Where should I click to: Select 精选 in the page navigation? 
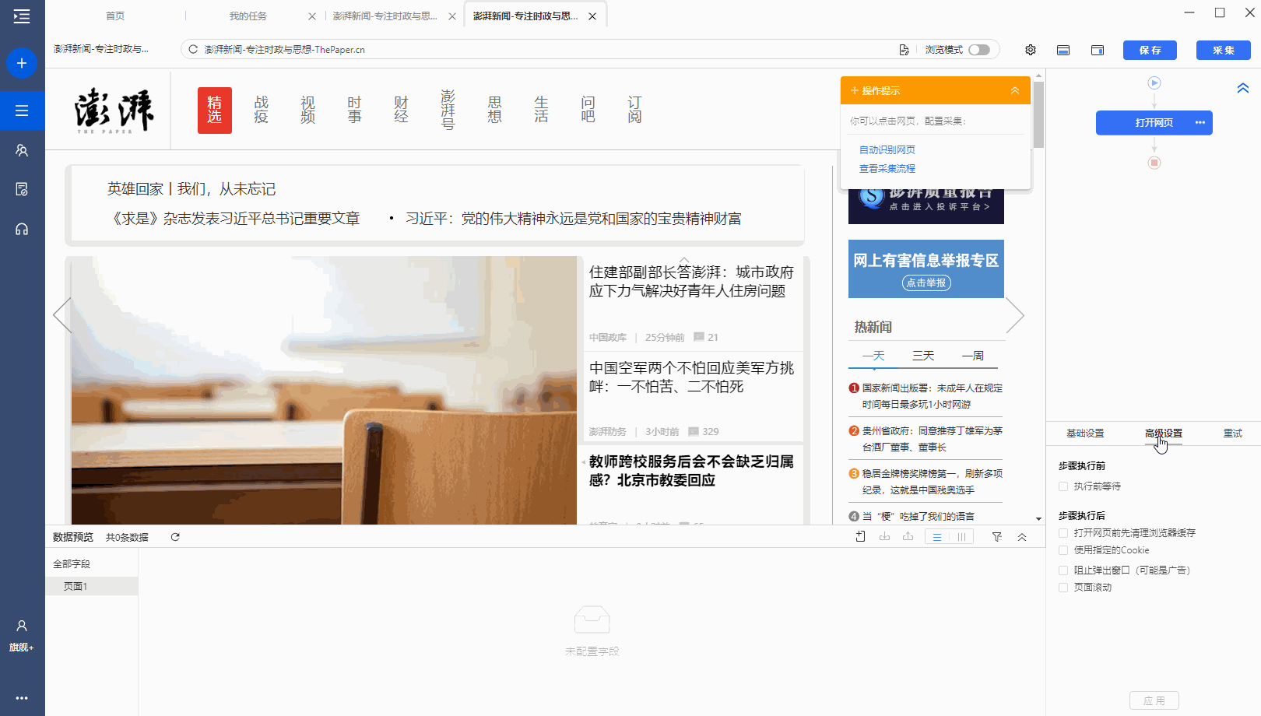tap(215, 110)
